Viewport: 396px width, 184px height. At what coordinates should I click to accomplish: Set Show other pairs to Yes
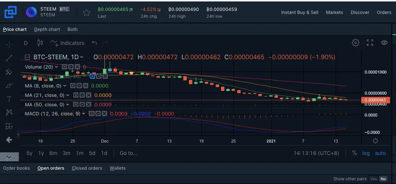point(373,179)
